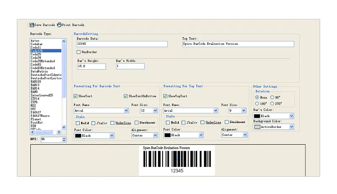Enable Italic style for top text
The image size is (337, 194).
click(x=183, y=123)
